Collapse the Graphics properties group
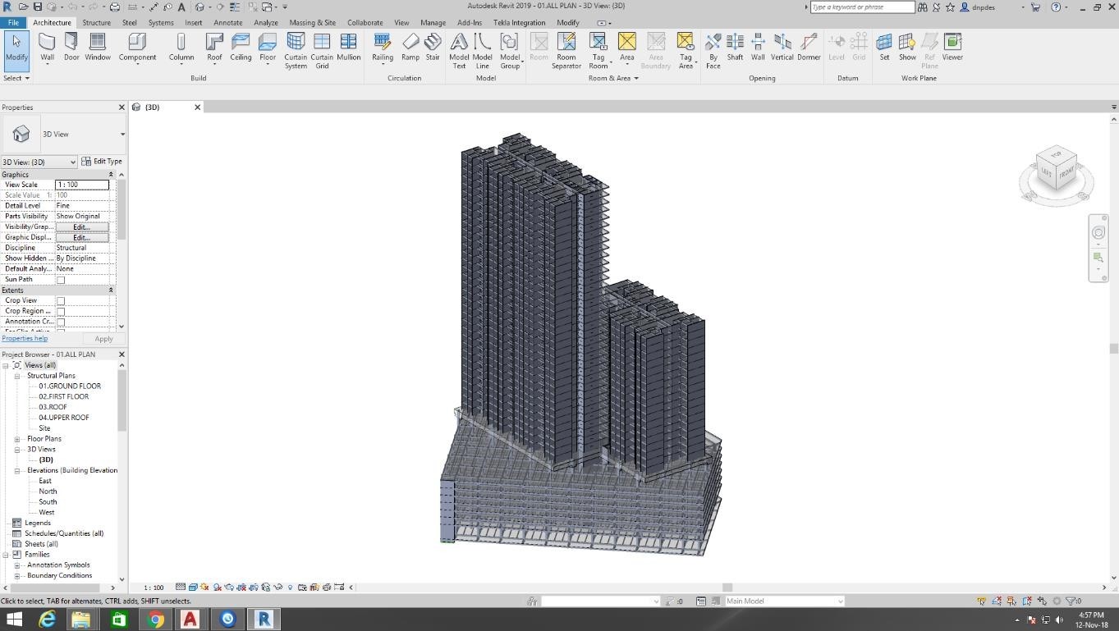 point(111,174)
